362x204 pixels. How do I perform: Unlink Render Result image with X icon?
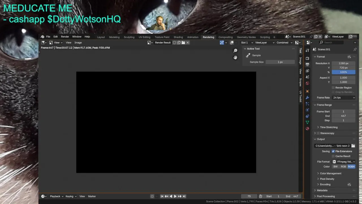(x=188, y=42)
